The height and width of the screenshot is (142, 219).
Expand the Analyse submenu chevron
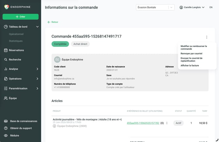(37, 69)
